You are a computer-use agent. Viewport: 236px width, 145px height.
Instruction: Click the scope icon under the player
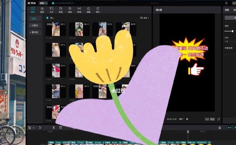(x=207, y=119)
